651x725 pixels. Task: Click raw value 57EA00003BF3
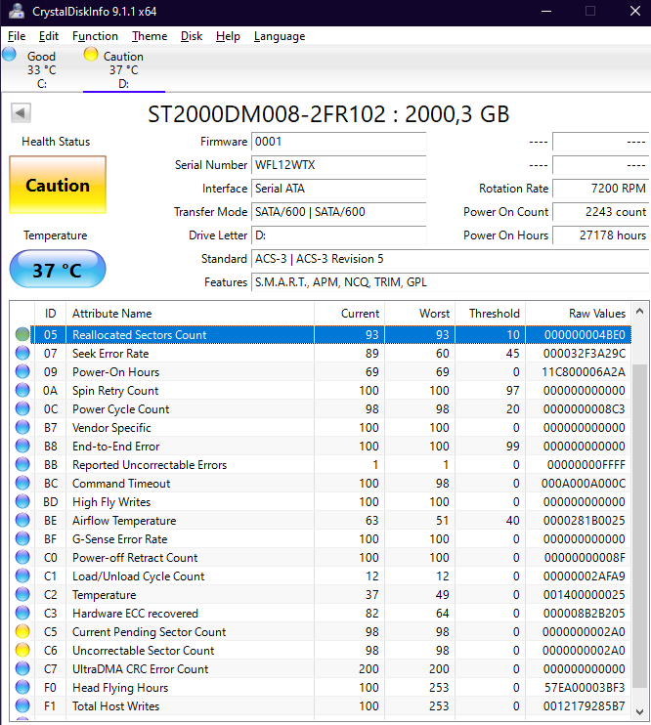point(585,688)
